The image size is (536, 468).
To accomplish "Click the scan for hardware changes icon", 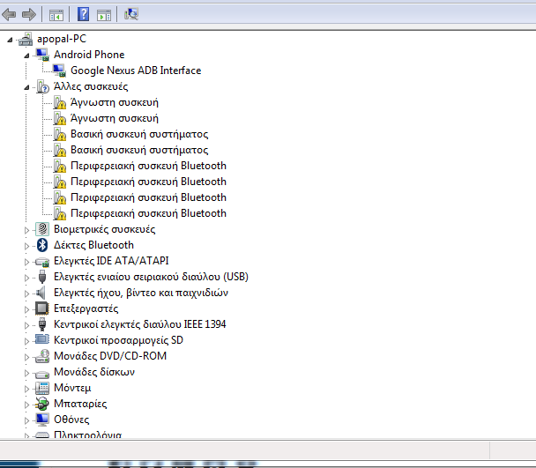I will pyautogui.click(x=131, y=14).
